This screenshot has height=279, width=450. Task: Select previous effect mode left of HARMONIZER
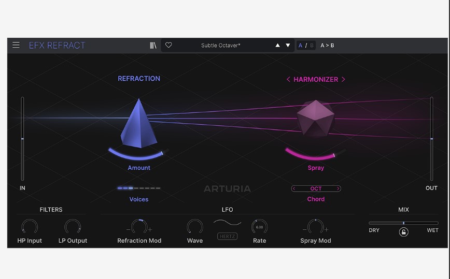click(x=288, y=79)
